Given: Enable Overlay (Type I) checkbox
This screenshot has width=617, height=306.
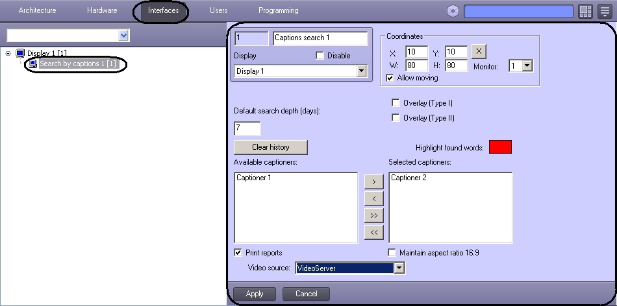Looking at the screenshot, I should tap(396, 103).
